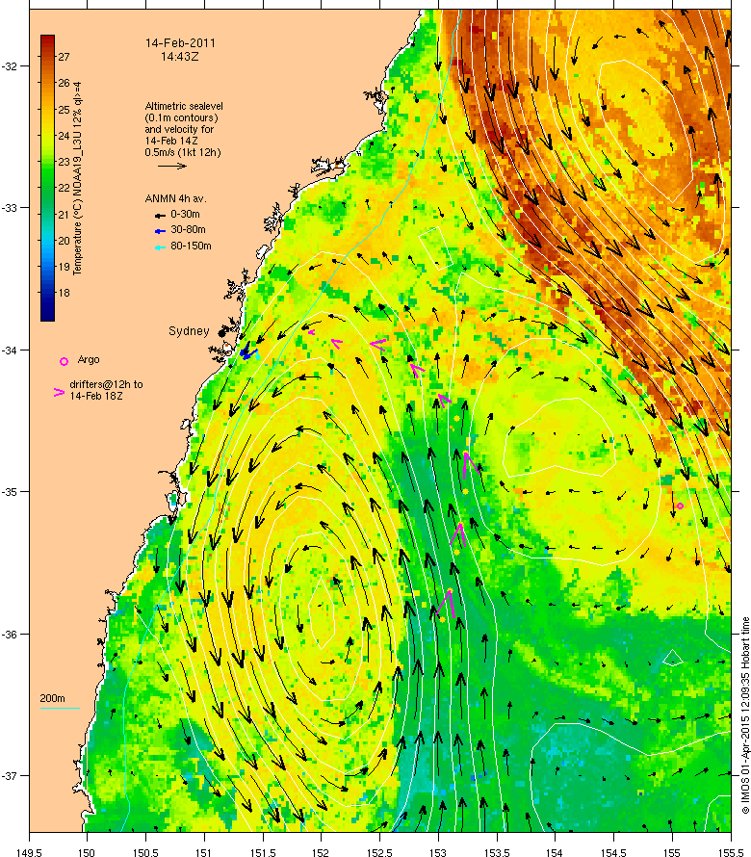Click the cyan 200m legend line
Screen dimensions: 751x857
[x=60, y=709]
